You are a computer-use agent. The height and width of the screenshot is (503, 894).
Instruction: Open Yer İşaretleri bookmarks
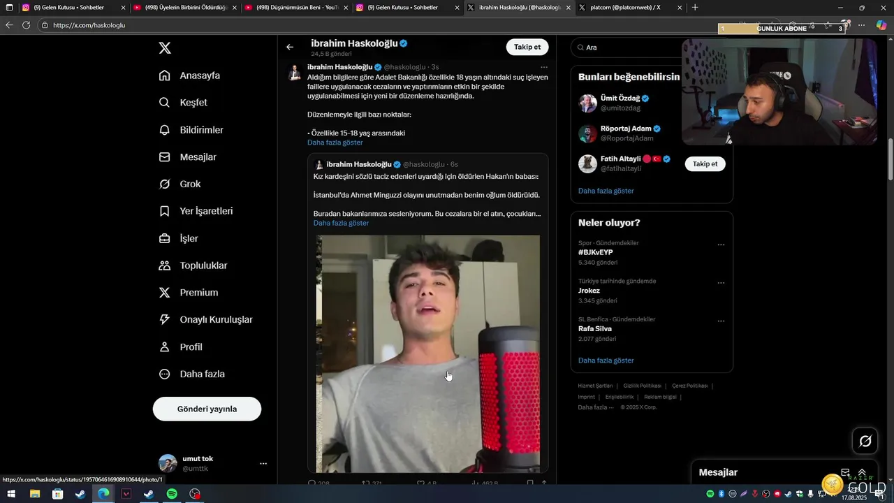[196, 211]
